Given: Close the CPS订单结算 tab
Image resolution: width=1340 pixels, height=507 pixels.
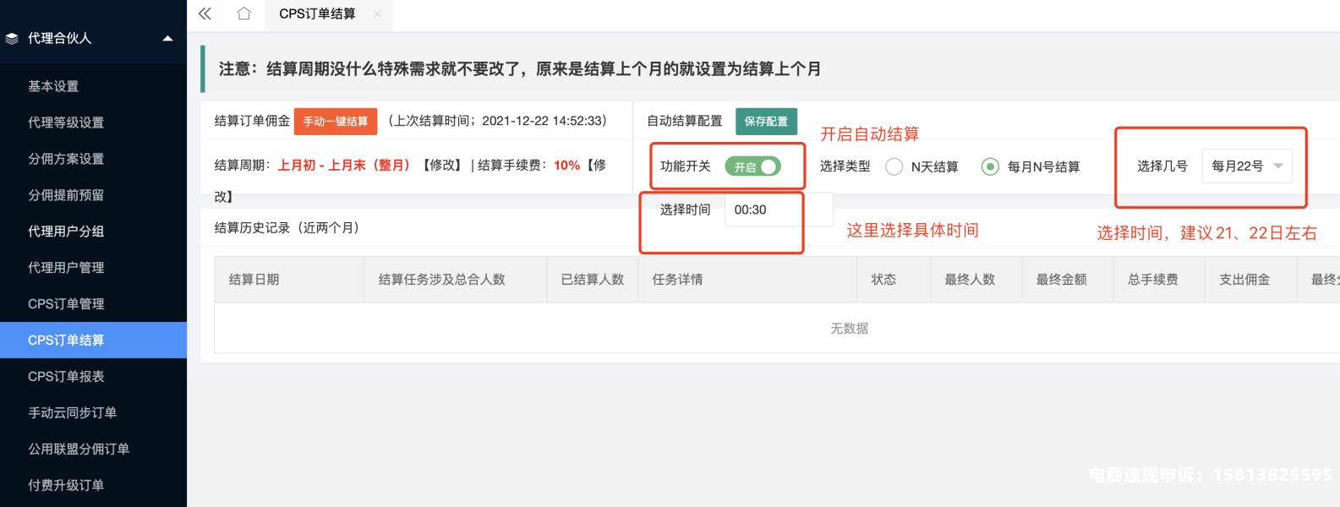Looking at the screenshot, I should 377,14.
